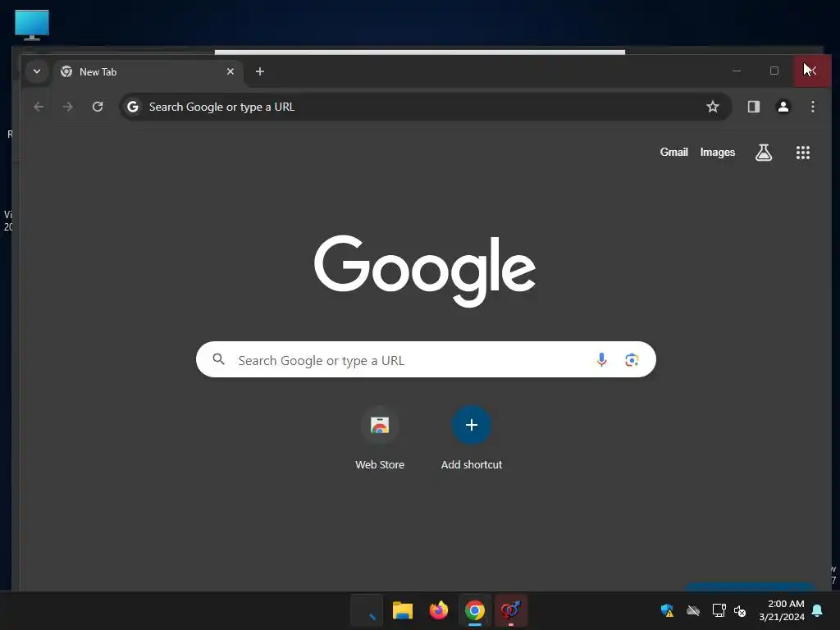This screenshot has height=630, width=840.
Task: Open the Gmail link
Action: pos(674,152)
